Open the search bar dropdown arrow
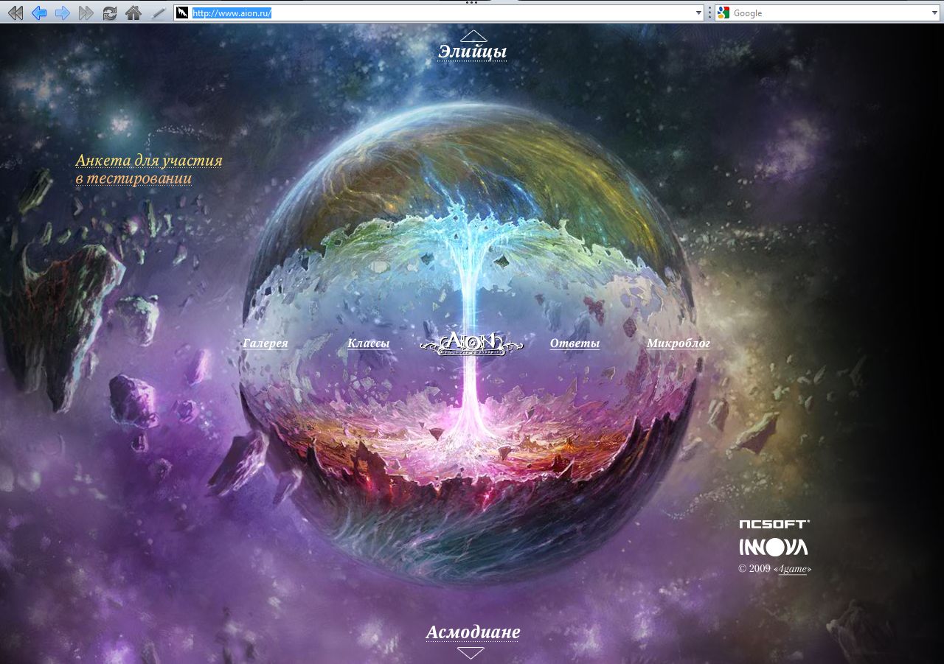The width and height of the screenshot is (944, 664). click(x=934, y=13)
